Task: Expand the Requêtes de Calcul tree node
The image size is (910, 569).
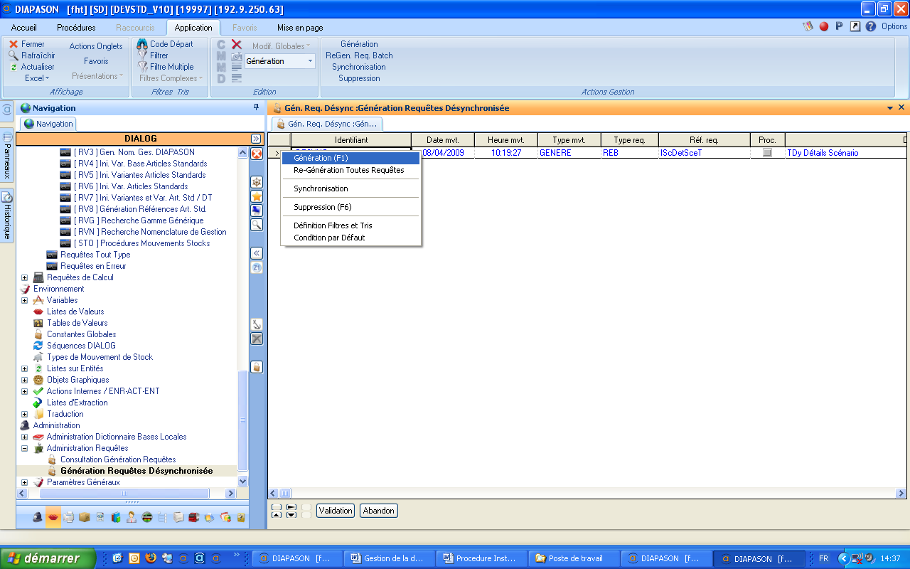Action: [x=24, y=277]
